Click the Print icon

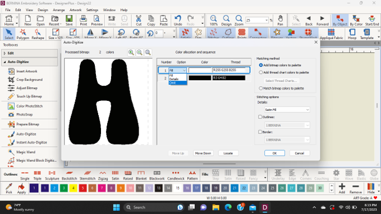click(84, 20)
